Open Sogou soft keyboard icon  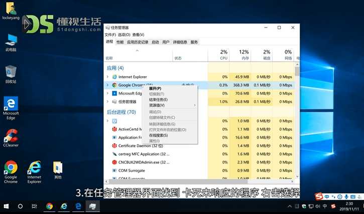353,197
